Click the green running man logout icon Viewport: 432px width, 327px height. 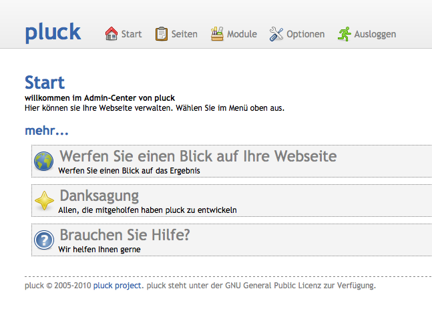click(x=345, y=34)
